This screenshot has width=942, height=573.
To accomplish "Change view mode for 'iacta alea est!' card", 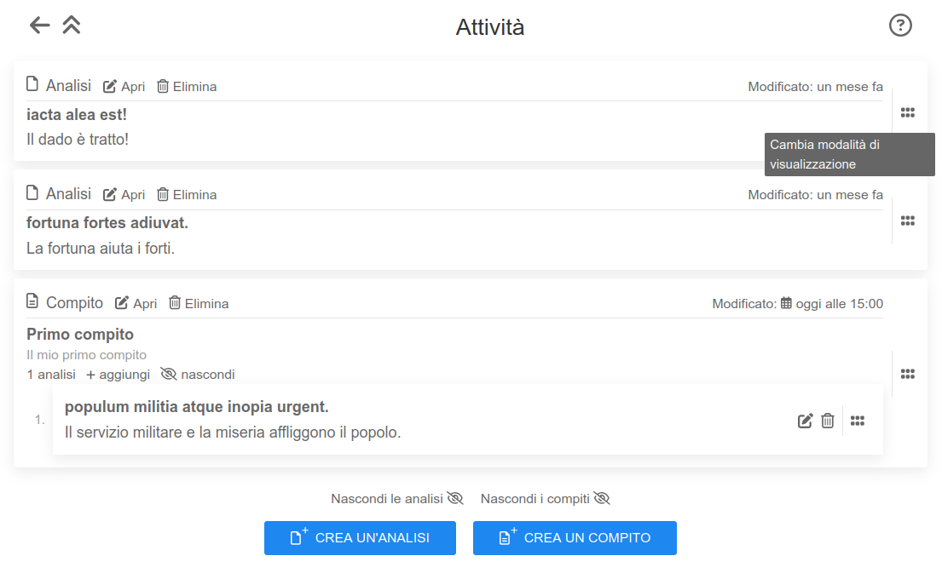I will (x=907, y=112).
